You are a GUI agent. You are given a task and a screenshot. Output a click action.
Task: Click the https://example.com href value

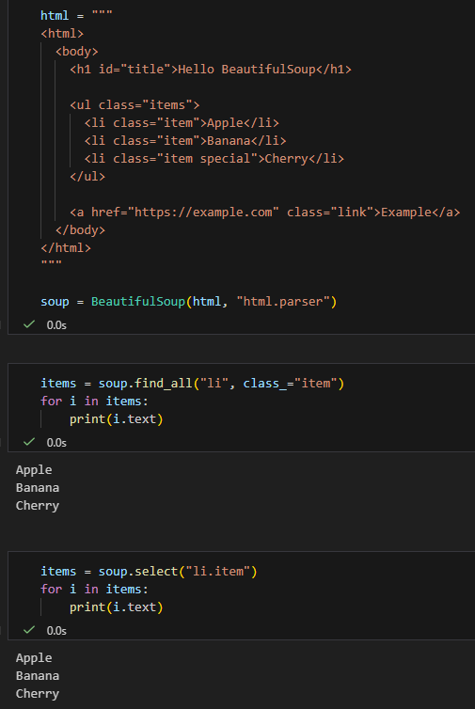click(x=203, y=213)
